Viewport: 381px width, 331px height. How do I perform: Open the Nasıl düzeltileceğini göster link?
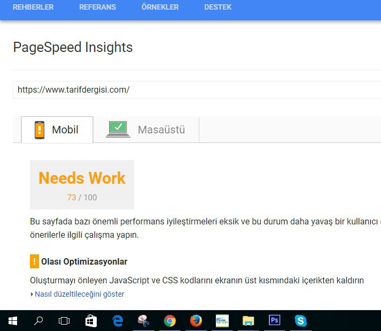click(x=80, y=294)
